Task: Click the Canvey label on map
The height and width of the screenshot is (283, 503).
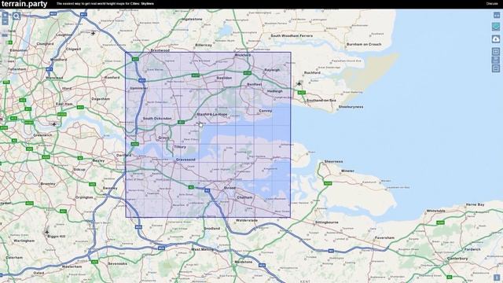Action: (266, 111)
